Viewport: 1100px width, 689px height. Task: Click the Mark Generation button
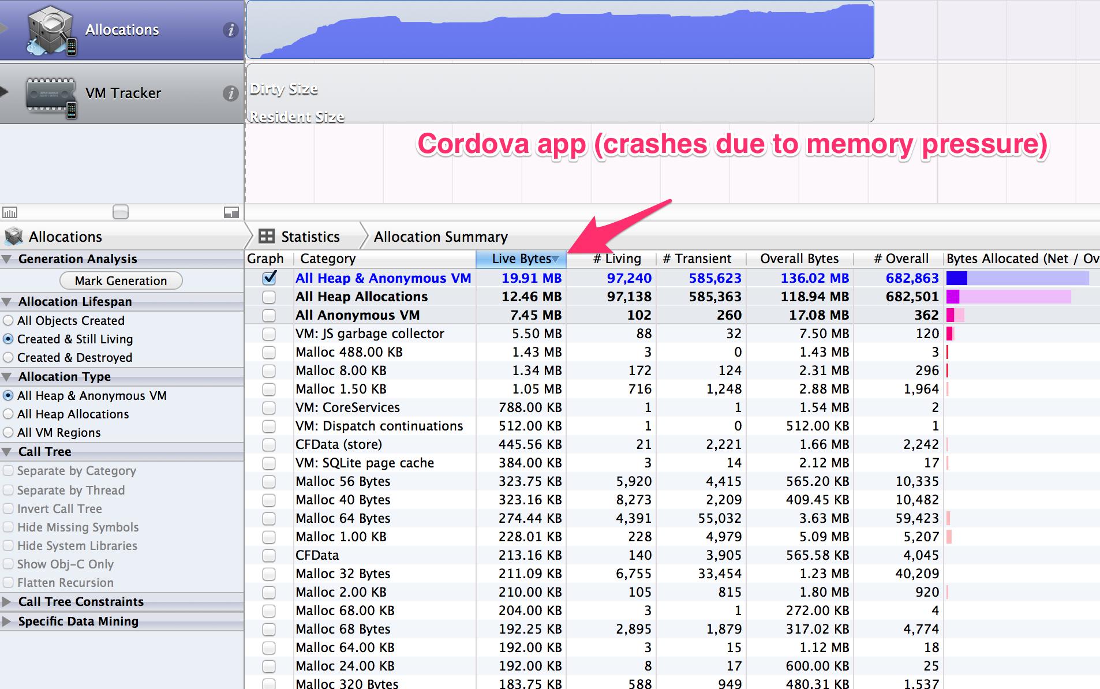tap(121, 280)
